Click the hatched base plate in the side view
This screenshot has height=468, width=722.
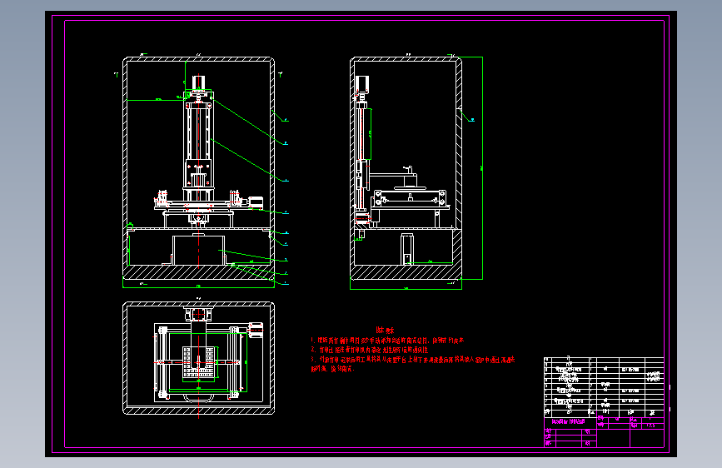406,272
